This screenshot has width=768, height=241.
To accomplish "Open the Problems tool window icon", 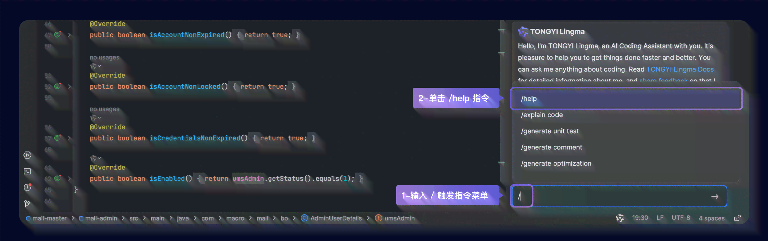I will coord(27,188).
